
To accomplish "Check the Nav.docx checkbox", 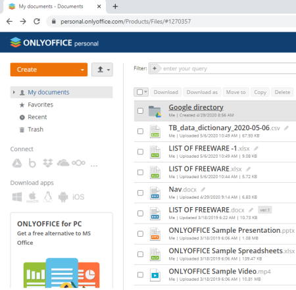I will coord(140,193).
